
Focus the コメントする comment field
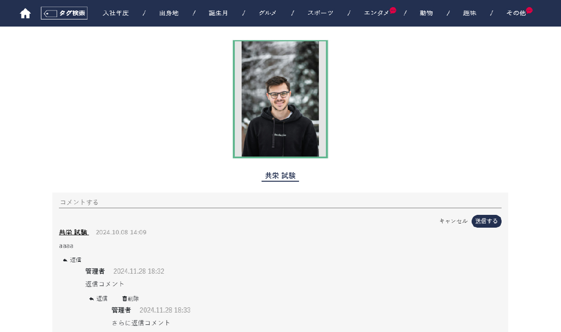tap(280, 202)
